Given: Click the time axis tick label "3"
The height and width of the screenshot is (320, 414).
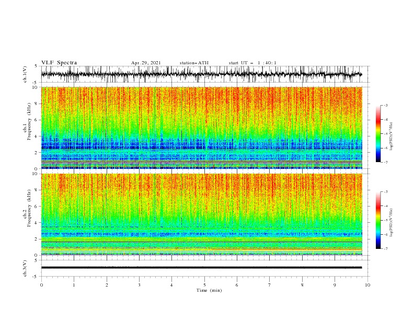Looking at the screenshot, I should click(x=139, y=285).
